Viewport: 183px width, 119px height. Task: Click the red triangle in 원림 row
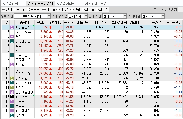[x=50, y=46]
